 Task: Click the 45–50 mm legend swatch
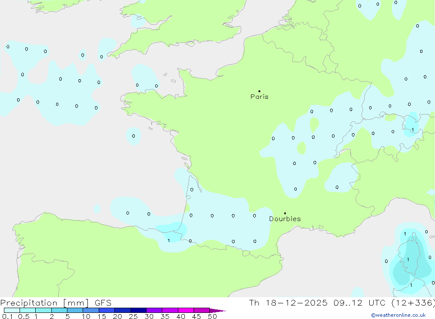coord(201,310)
